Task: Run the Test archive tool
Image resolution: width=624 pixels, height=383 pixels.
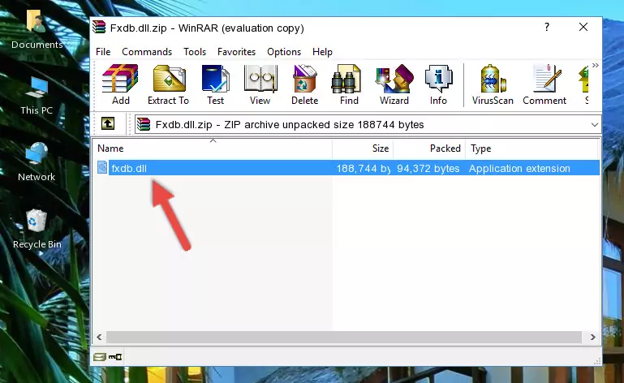Action: pos(215,85)
